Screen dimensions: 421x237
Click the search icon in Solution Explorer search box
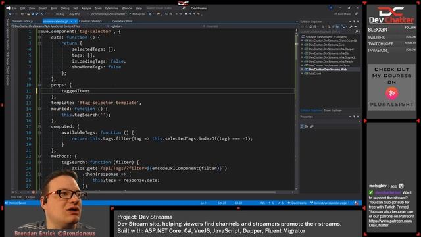pyautogui.click(x=357, y=32)
